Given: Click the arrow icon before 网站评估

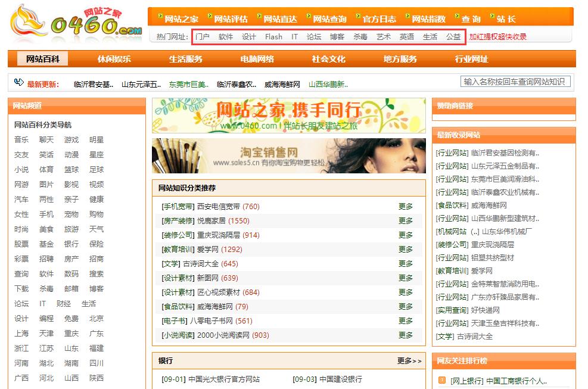Looking at the screenshot, I should pos(210,15).
